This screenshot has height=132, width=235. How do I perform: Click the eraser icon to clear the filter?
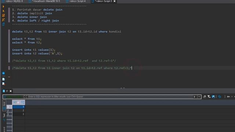[205, 97]
